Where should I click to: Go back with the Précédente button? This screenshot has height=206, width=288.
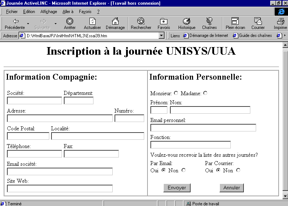click(15, 24)
